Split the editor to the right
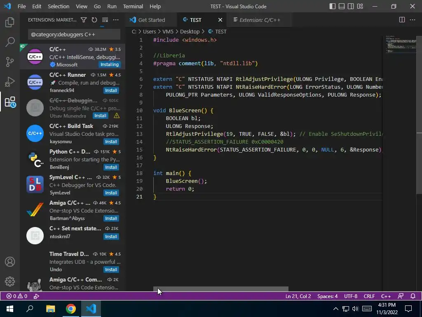Viewport: 422px width, 317px height. click(402, 20)
